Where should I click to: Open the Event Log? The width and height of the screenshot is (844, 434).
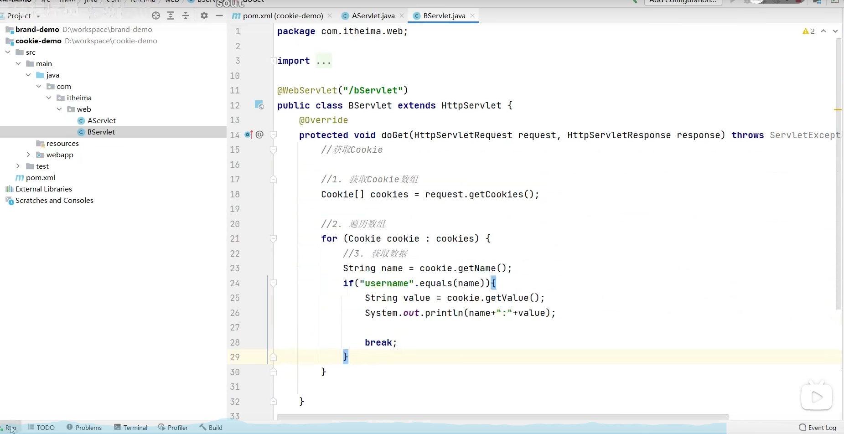click(818, 428)
